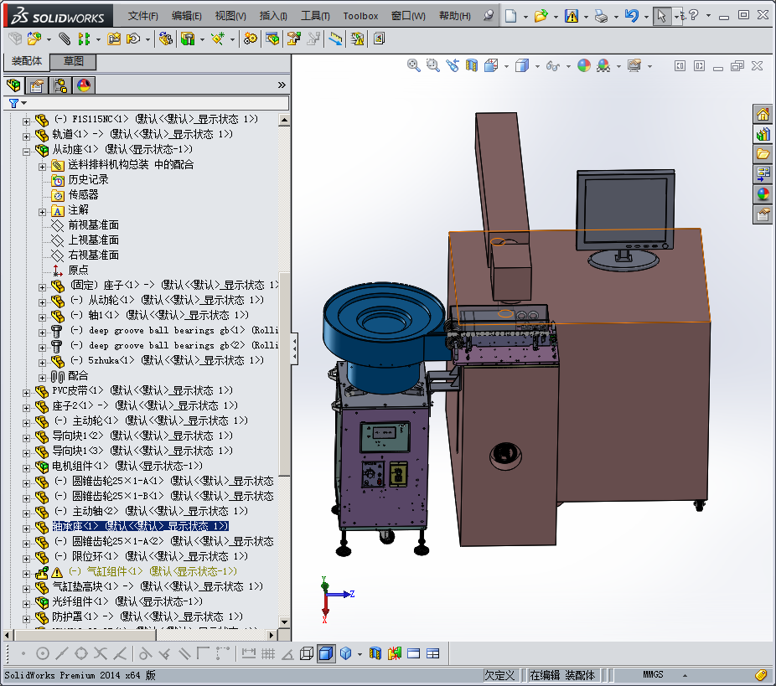Click the Zoom to Area icon

(433, 65)
